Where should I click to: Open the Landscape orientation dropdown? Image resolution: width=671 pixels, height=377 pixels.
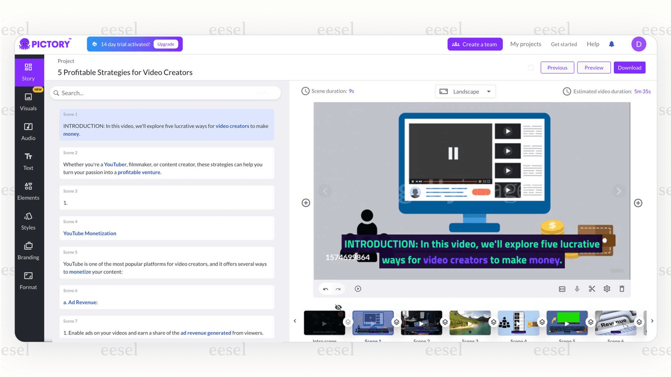[465, 91]
